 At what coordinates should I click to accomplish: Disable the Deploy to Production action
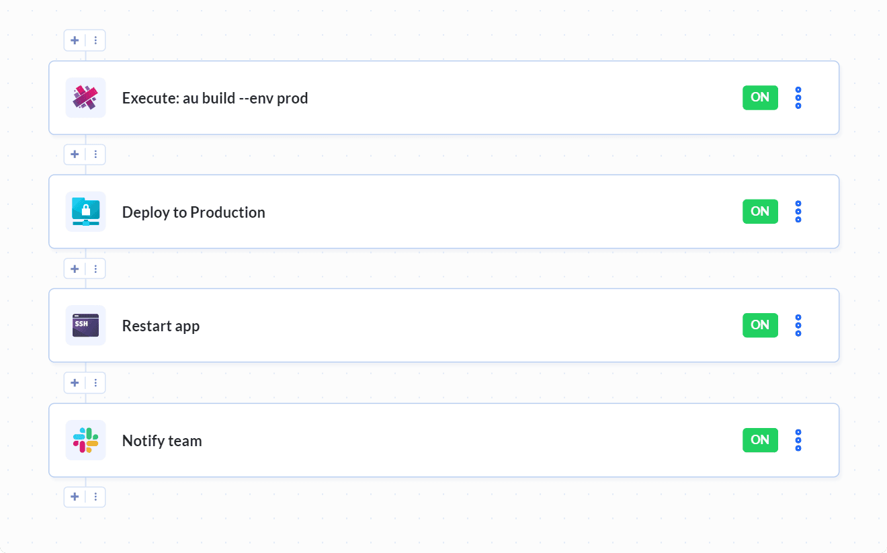[760, 212]
